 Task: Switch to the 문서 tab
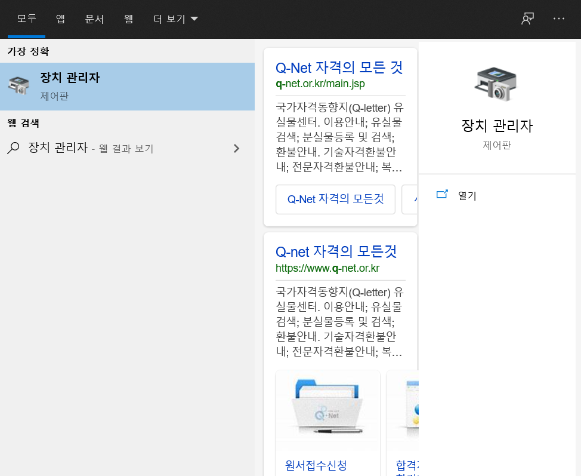click(94, 19)
